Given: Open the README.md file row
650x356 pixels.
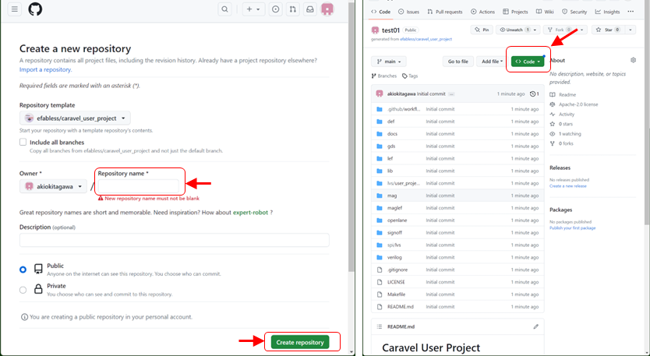Looking at the screenshot, I should 457,307.
